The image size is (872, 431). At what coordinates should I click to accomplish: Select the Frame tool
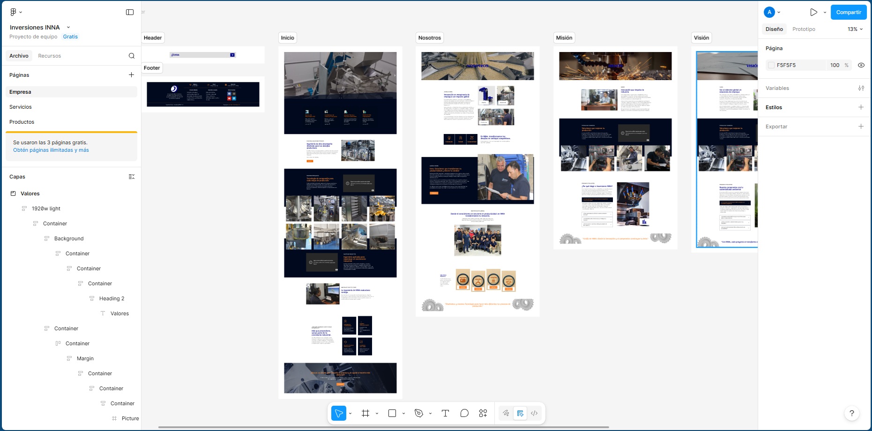[365, 413]
